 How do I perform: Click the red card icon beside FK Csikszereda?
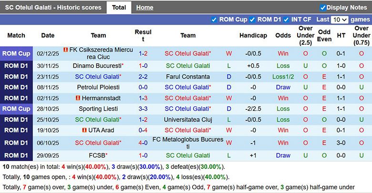pyautogui.click(x=65, y=50)
